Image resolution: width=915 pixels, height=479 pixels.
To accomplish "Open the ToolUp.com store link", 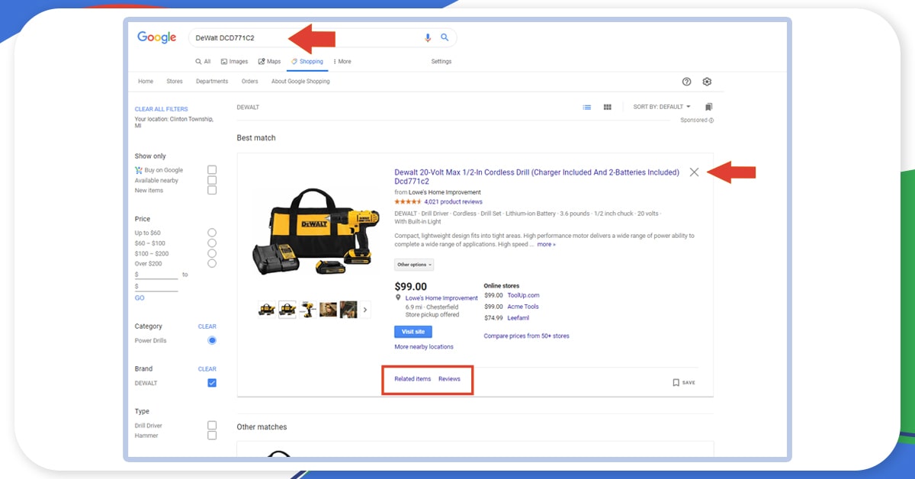I will point(523,295).
